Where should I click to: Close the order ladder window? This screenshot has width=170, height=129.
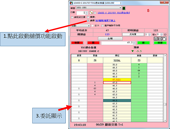click(x=164, y=2)
